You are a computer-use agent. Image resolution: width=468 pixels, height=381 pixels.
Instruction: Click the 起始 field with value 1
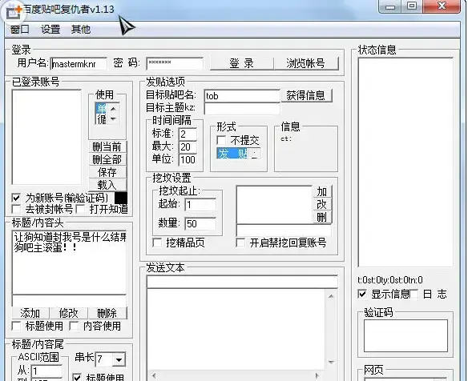point(200,205)
